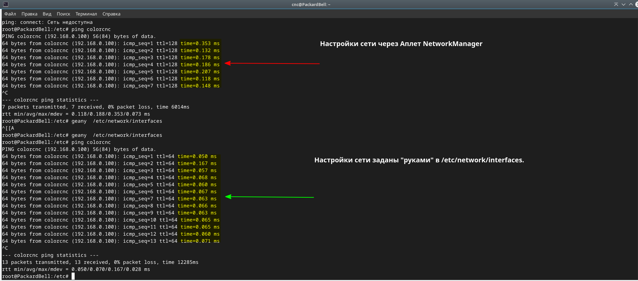This screenshot has height=281, width=638.
Task: Click the keep-above window button
Action: (x=616, y=4)
